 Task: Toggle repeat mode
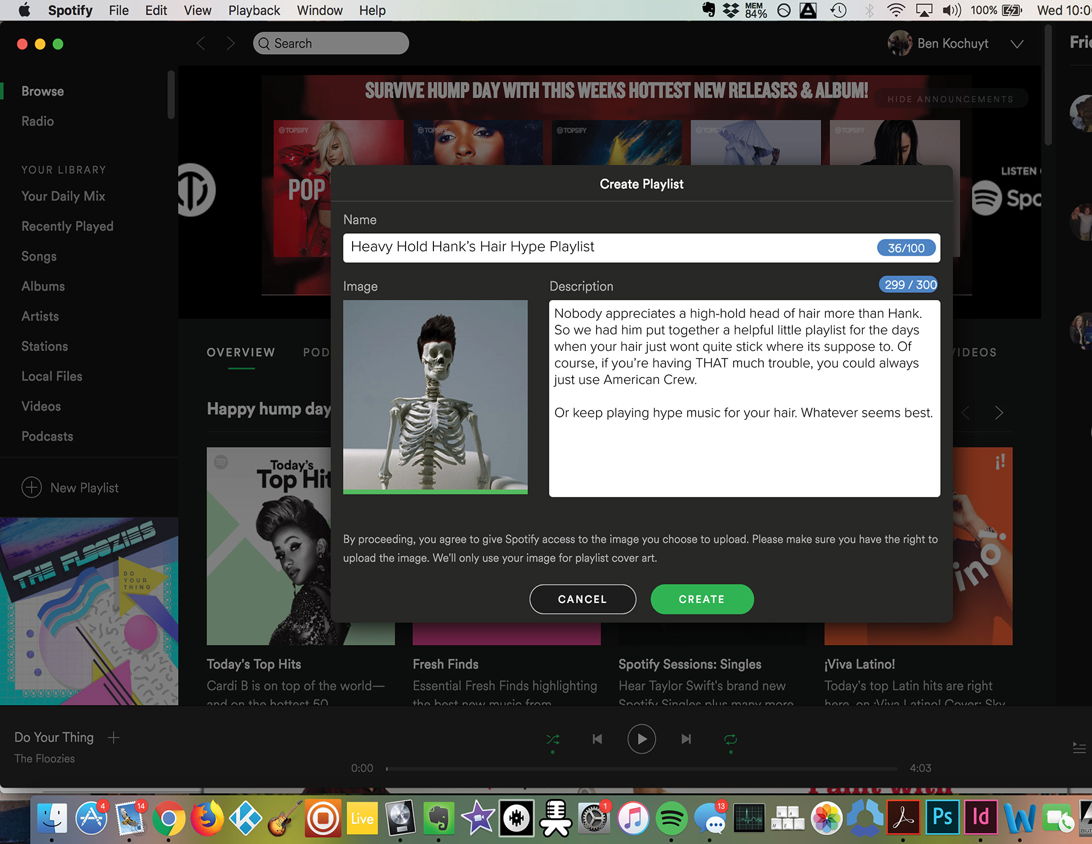(x=730, y=739)
